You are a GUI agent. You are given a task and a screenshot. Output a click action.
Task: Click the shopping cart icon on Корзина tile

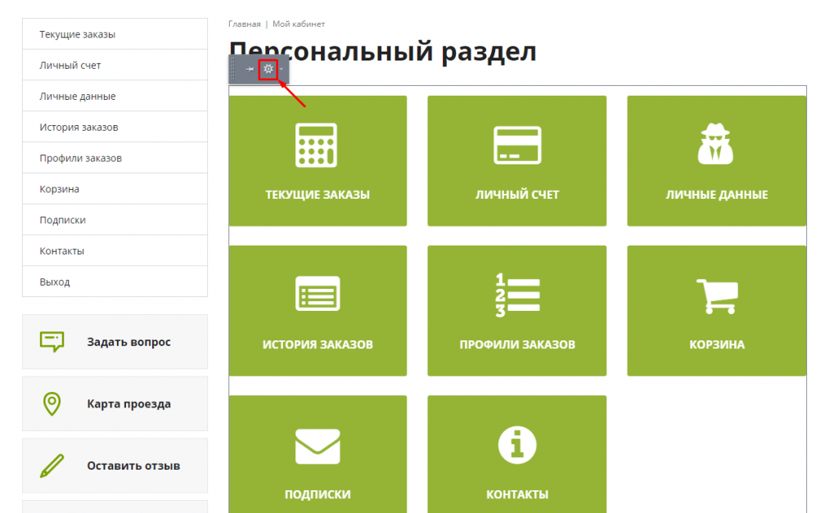(717, 296)
